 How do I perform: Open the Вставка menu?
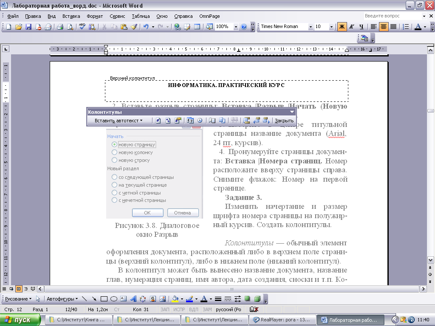click(71, 16)
